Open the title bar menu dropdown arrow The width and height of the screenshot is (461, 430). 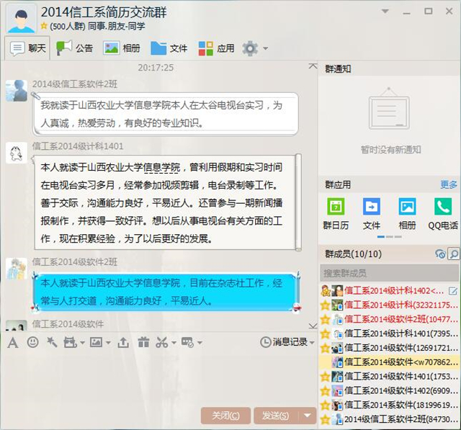tap(385, 12)
